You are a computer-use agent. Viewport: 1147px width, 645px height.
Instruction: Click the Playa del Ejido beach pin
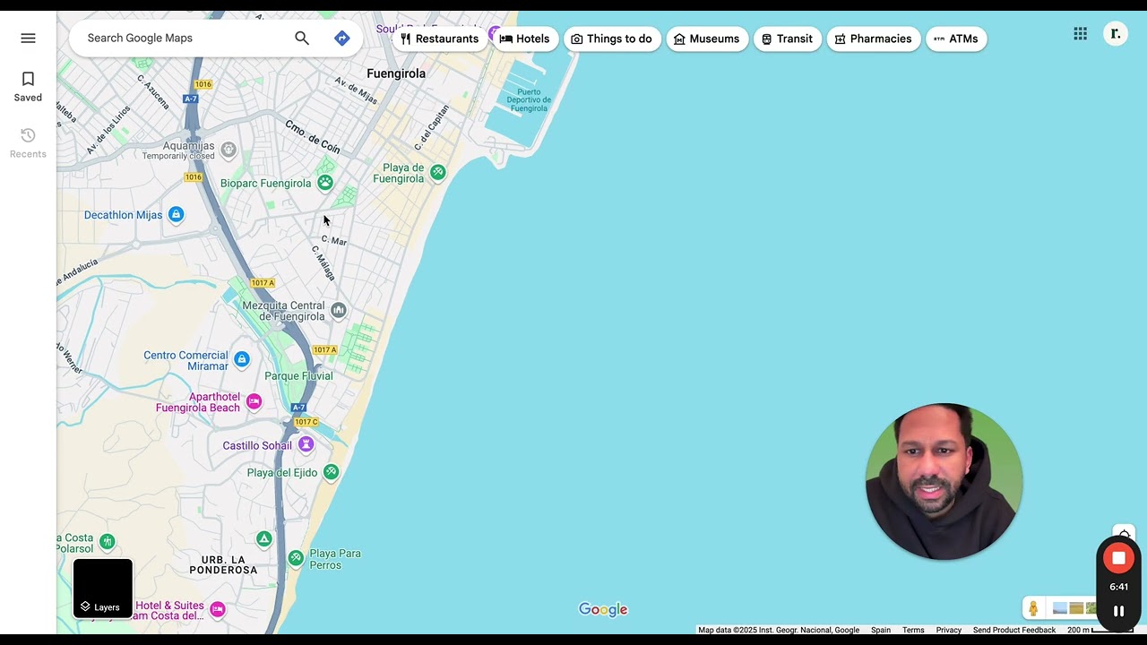pos(331,472)
